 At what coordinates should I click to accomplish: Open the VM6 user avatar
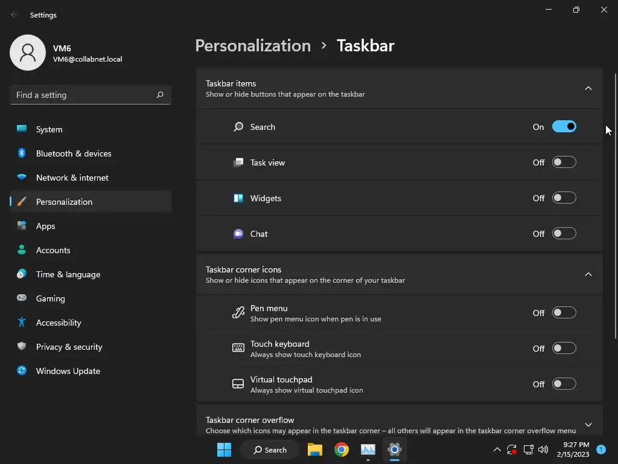pos(28,53)
